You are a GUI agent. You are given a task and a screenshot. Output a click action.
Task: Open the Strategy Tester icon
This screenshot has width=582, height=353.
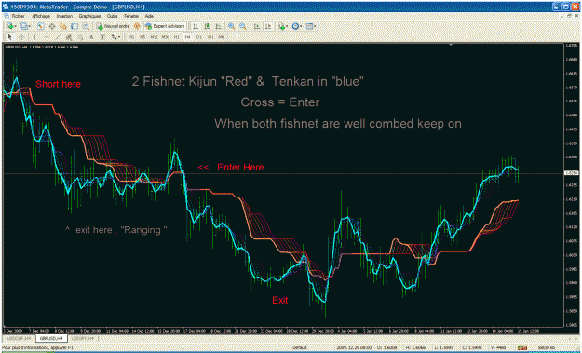86,26
